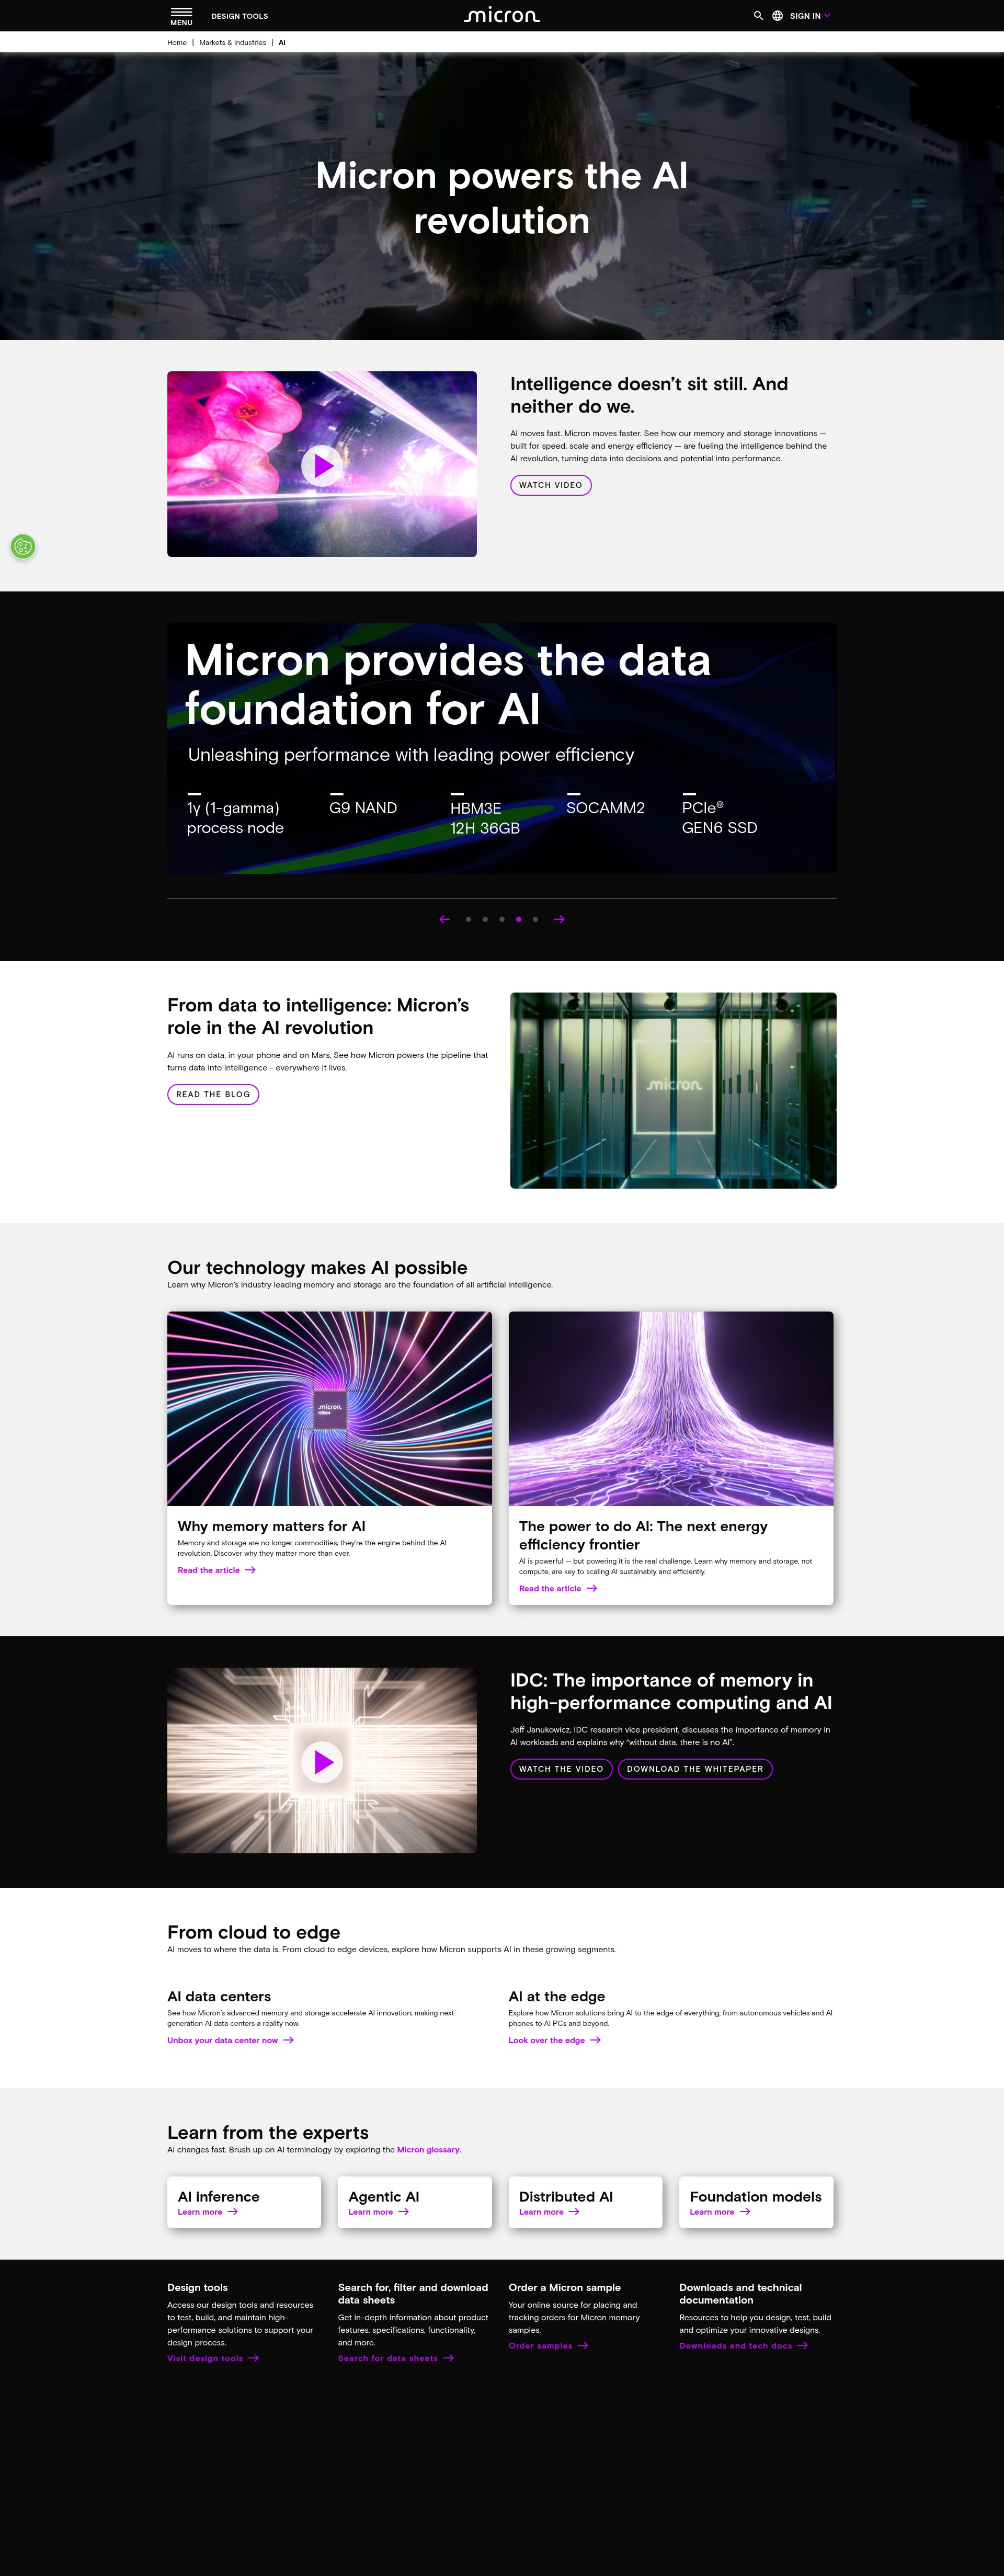Screen dimensions: 1004x2576
Task: Expand the SIGN IN dropdown
Action: pos(810,16)
